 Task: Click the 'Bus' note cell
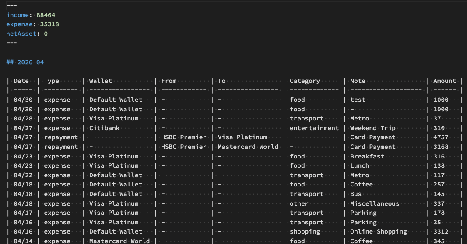tap(356, 194)
